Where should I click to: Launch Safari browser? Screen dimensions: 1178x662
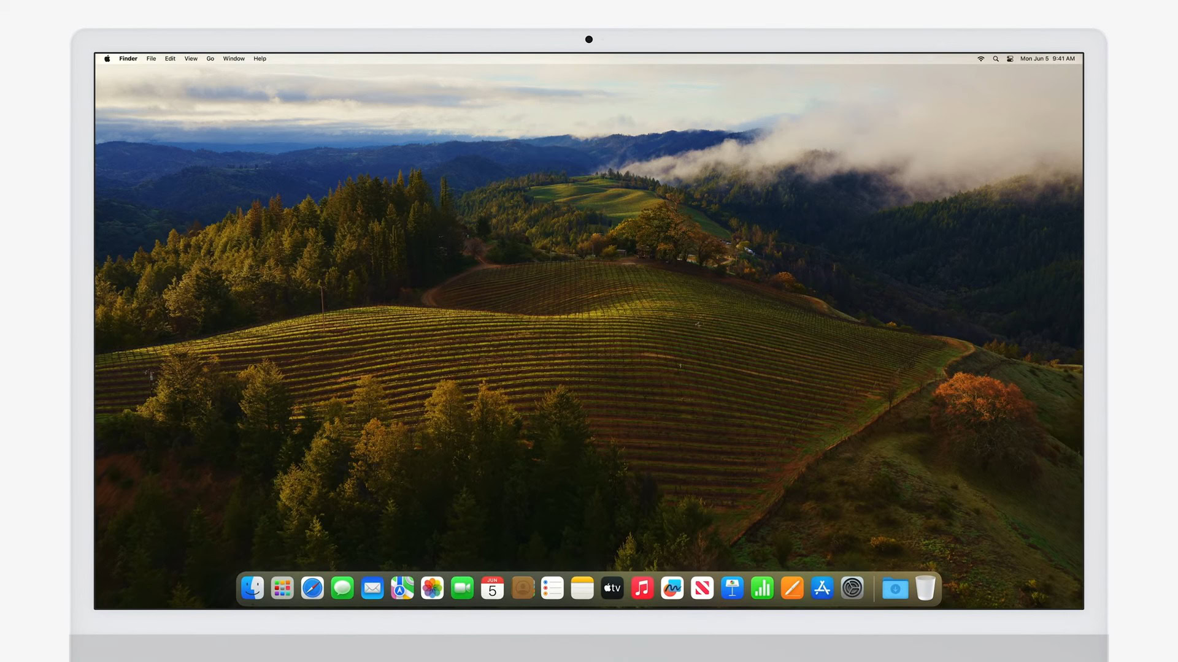coord(312,588)
